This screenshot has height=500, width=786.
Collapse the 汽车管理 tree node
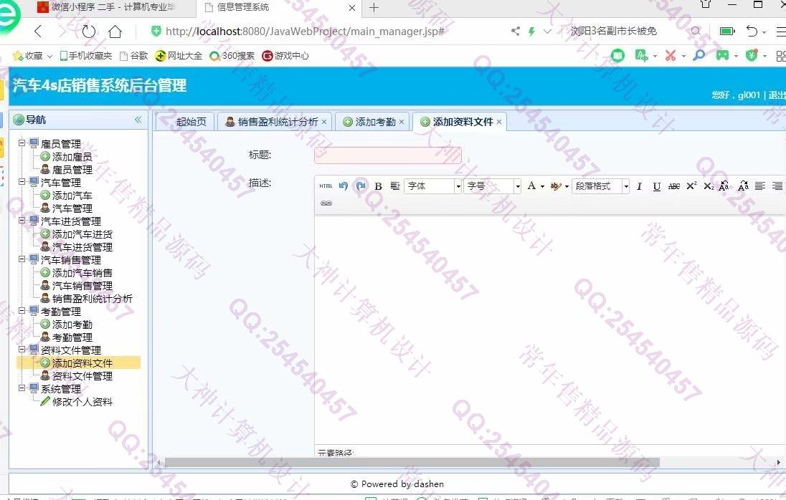click(x=22, y=182)
